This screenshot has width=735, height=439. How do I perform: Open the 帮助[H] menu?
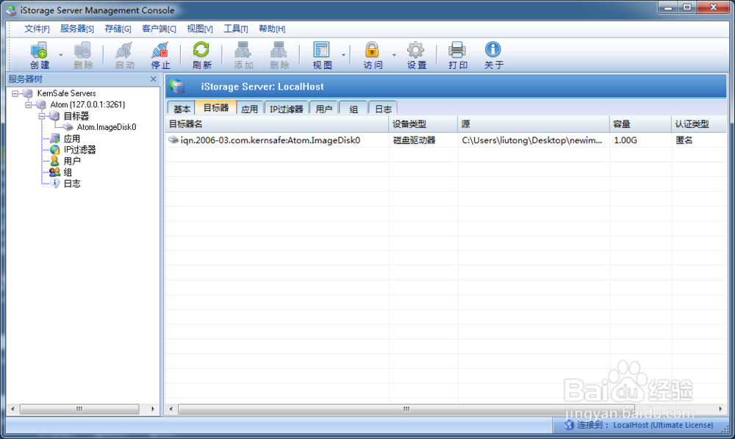(x=272, y=29)
